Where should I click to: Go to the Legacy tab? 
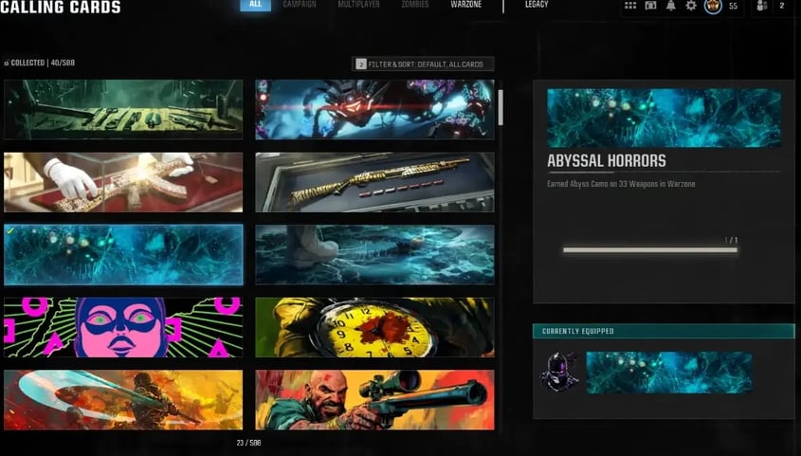(x=537, y=5)
